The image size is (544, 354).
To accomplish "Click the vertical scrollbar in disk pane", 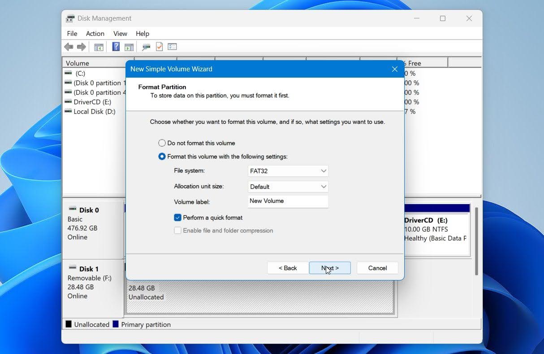I will (476, 241).
